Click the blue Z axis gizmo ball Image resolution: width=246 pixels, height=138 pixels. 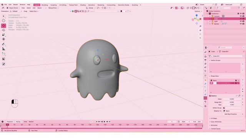196,15
